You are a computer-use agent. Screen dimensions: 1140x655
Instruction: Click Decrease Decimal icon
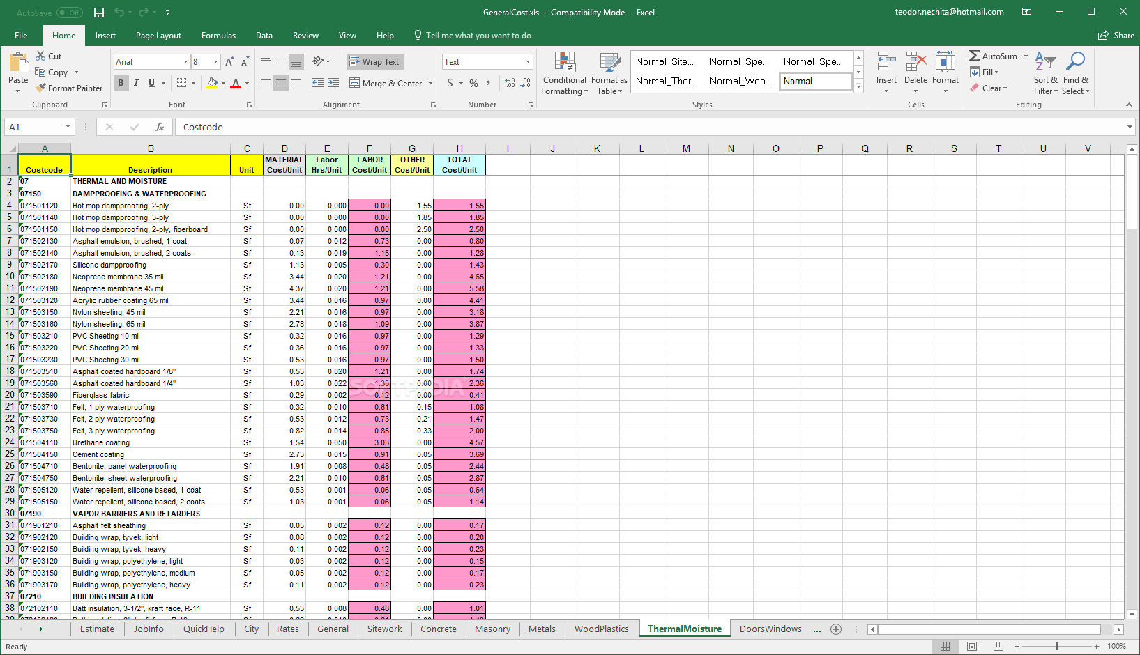[x=526, y=83]
